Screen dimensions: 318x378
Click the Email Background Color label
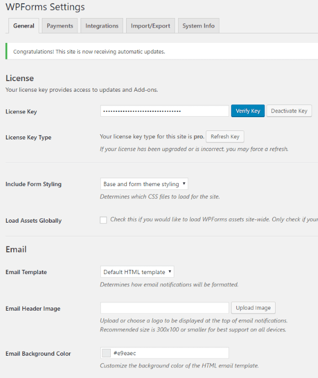point(38,354)
